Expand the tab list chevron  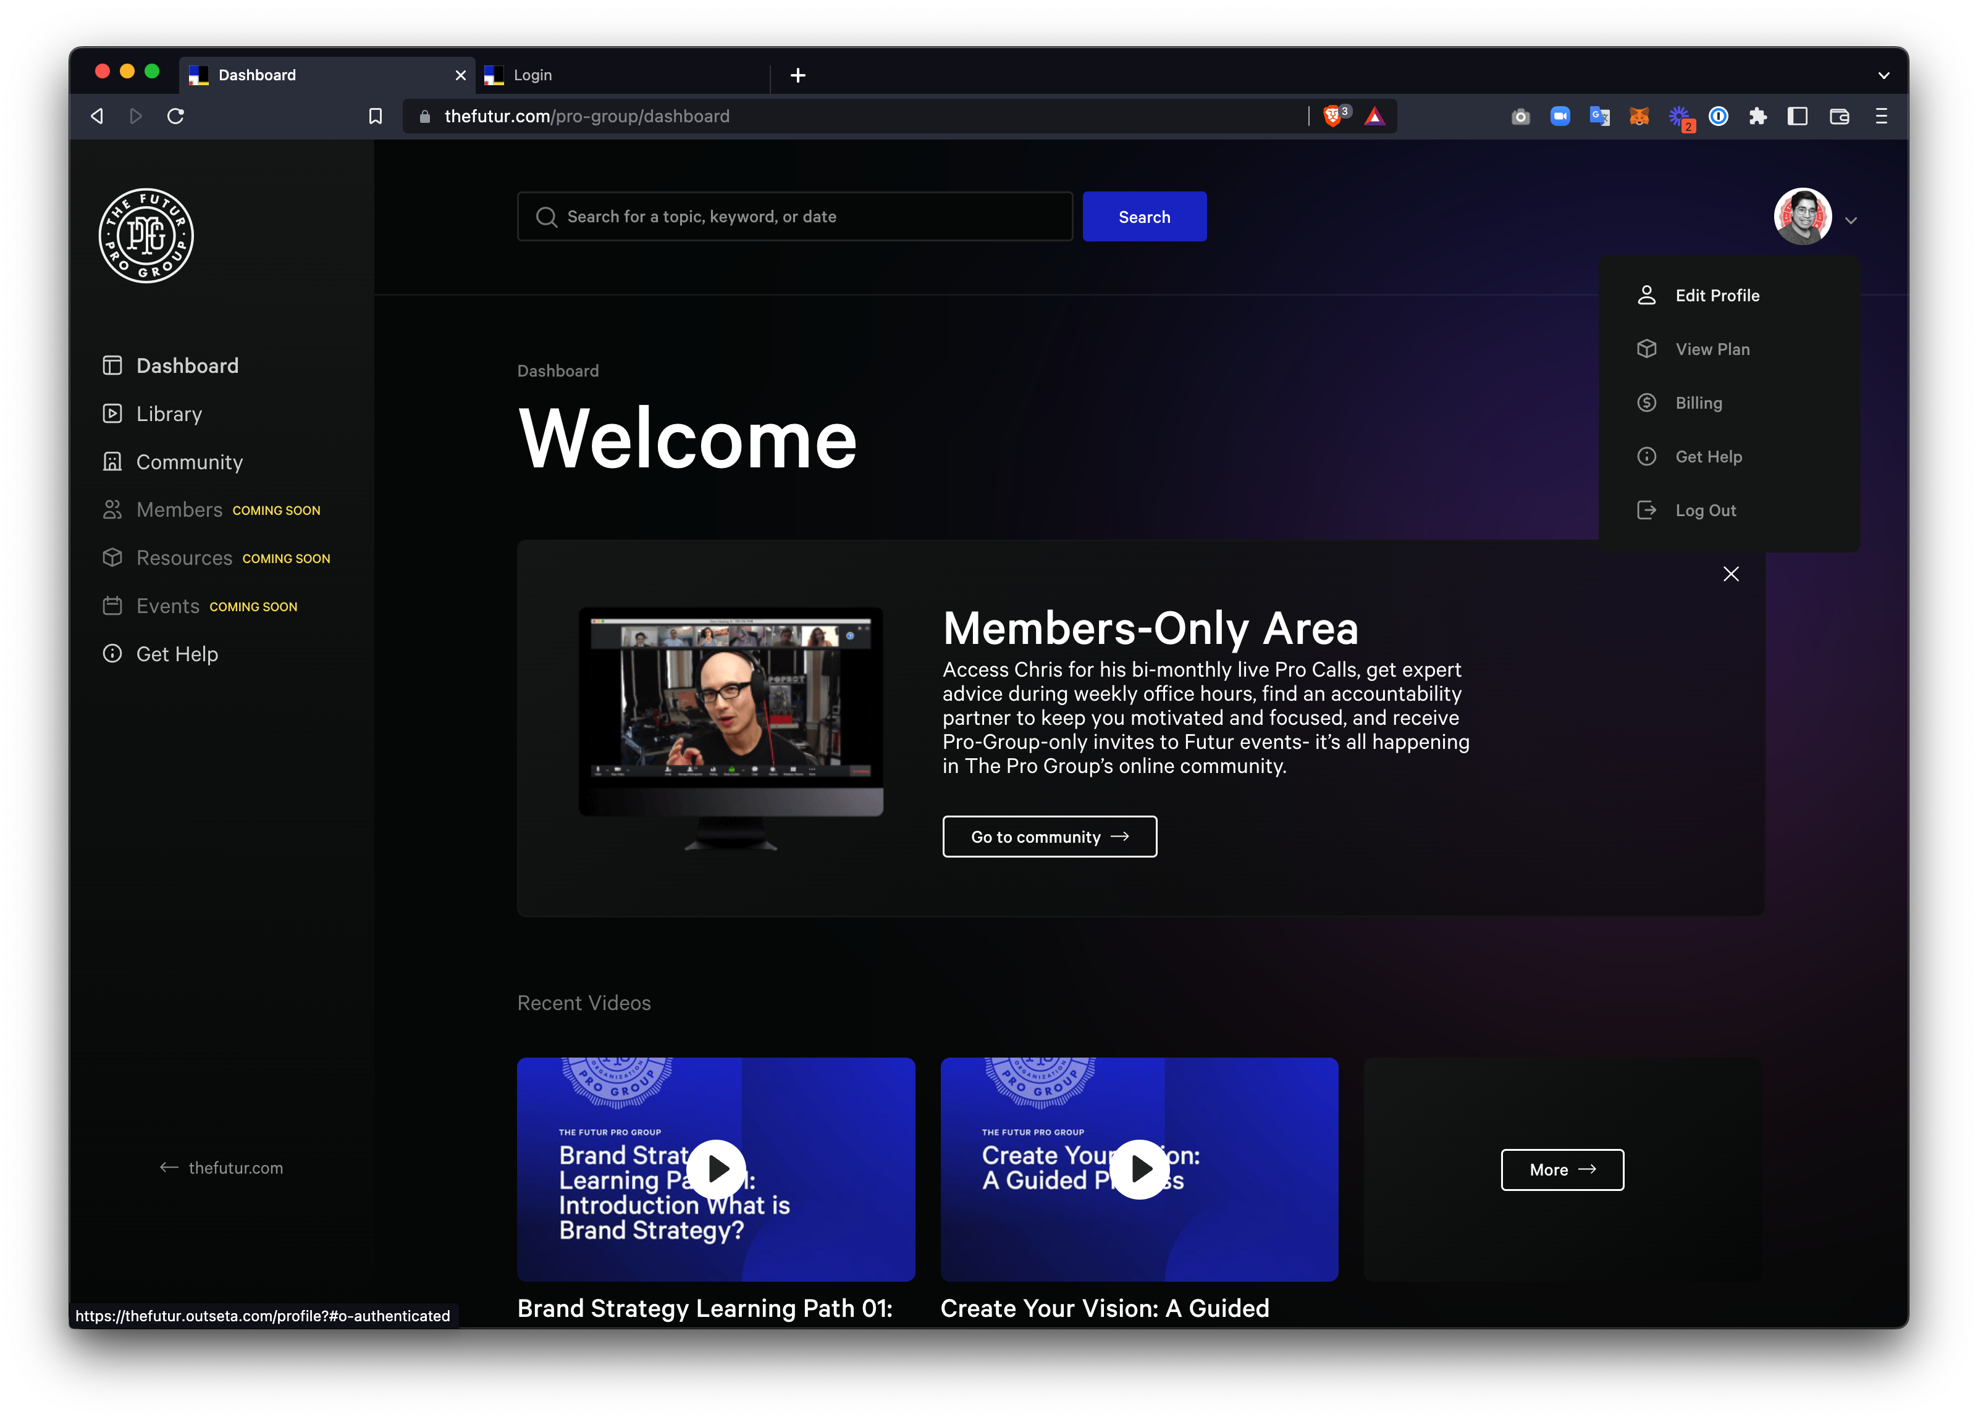coord(1883,76)
